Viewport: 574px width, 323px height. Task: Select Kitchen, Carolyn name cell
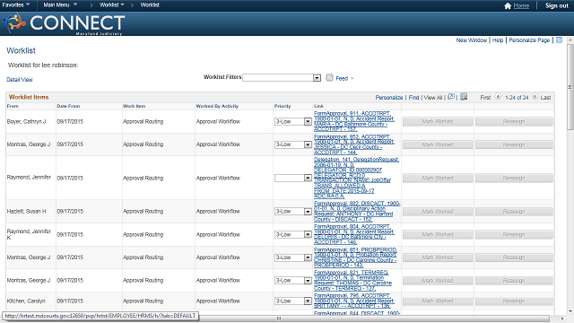pyautogui.click(x=26, y=301)
